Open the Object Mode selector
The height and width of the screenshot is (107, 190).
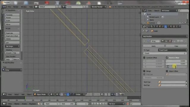coord(41,94)
